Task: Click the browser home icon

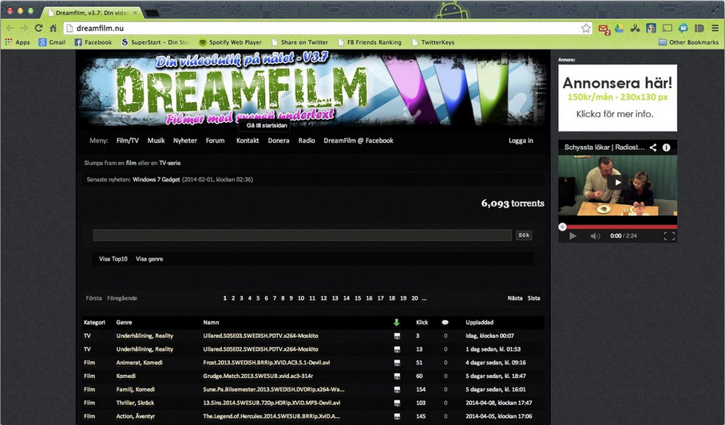Action: pos(53,28)
